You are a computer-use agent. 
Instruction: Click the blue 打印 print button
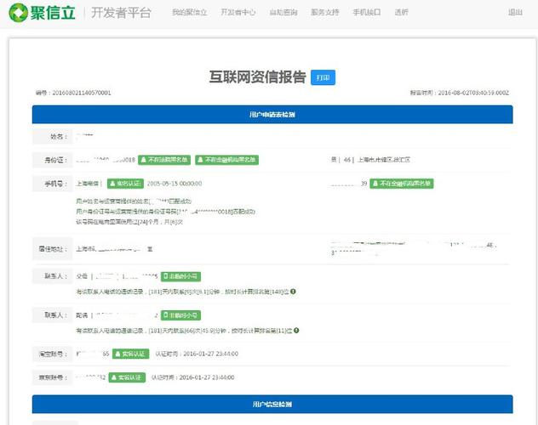click(x=323, y=77)
